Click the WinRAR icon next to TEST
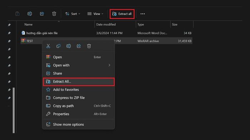 click(24, 41)
